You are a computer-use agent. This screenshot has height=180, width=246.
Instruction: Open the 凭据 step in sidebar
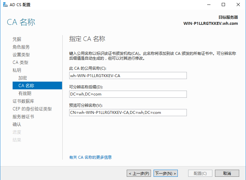(17, 39)
